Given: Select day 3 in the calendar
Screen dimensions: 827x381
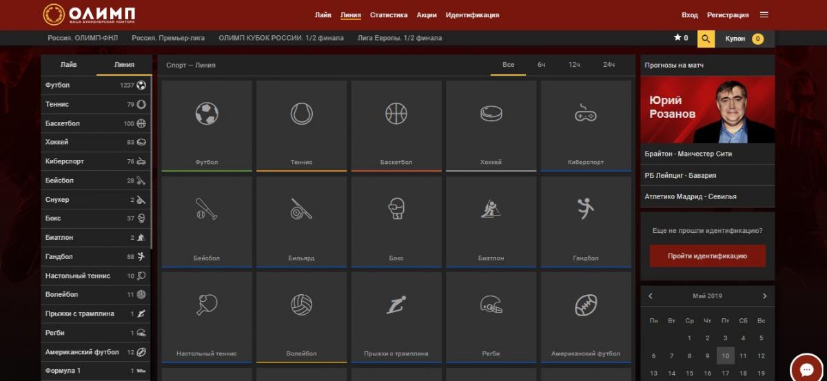Looking at the screenshot, I should point(724,338).
